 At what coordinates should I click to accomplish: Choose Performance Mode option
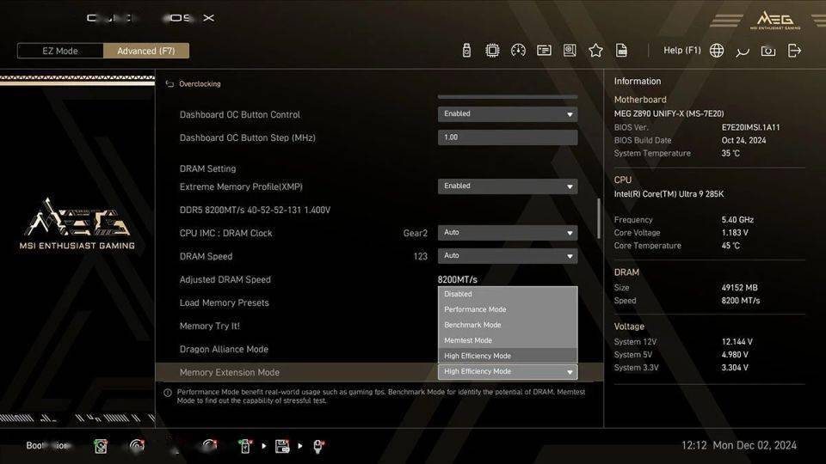tap(507, 309)
